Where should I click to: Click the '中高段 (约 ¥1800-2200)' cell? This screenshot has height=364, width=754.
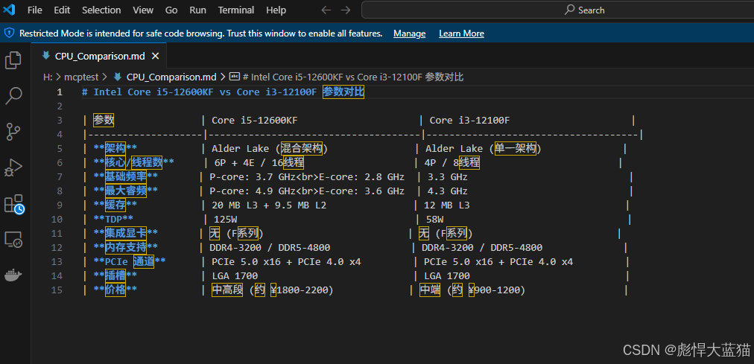point(273,290)
